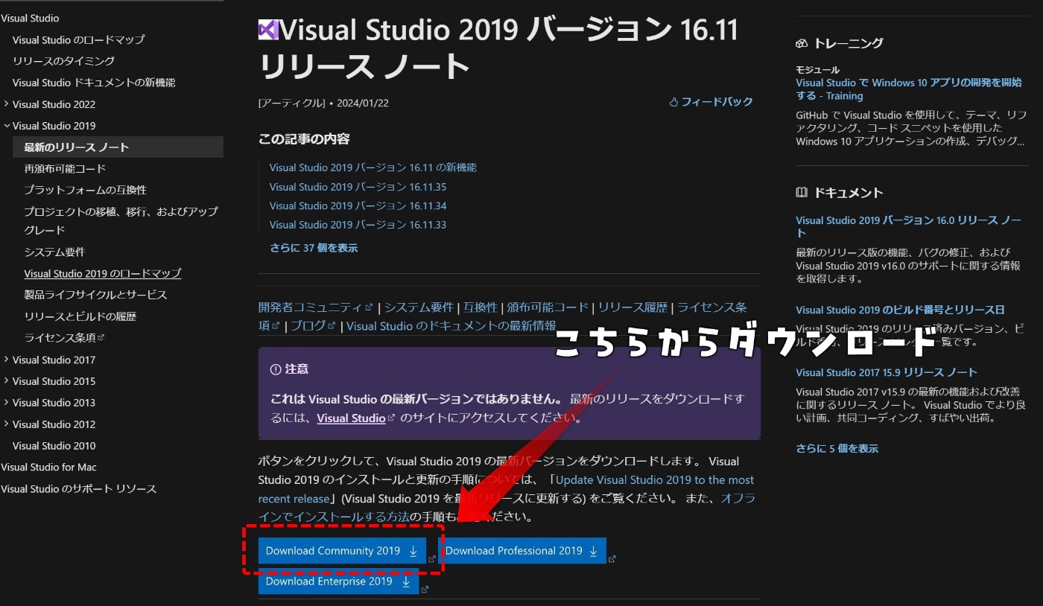This screenshot has height=606, width=1043.
Task: Click the external link icon next to 開発者コミュニティ
Action: (369, 307)
